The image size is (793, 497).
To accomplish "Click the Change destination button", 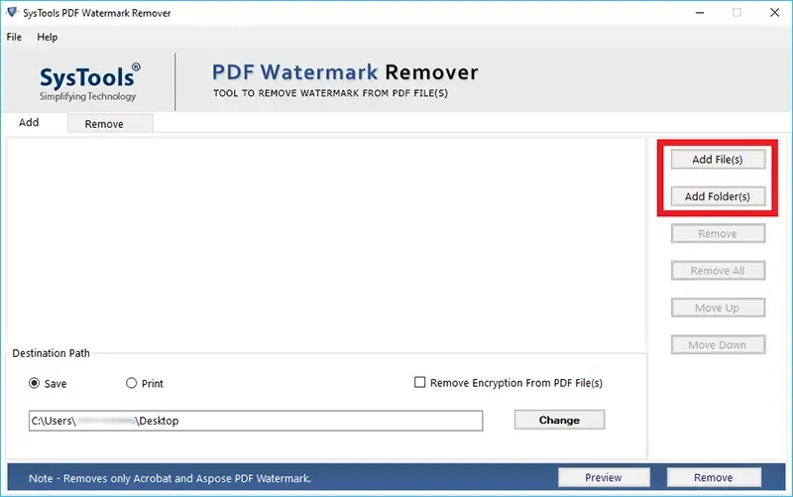I will coord(559,420).
